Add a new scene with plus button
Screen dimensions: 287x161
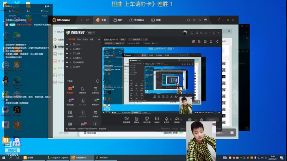pos(99,39)
